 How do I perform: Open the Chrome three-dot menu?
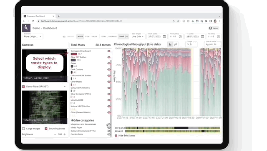click(219, 21)
